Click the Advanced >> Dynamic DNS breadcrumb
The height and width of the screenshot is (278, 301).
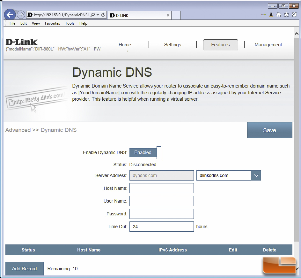pos(41,130)
